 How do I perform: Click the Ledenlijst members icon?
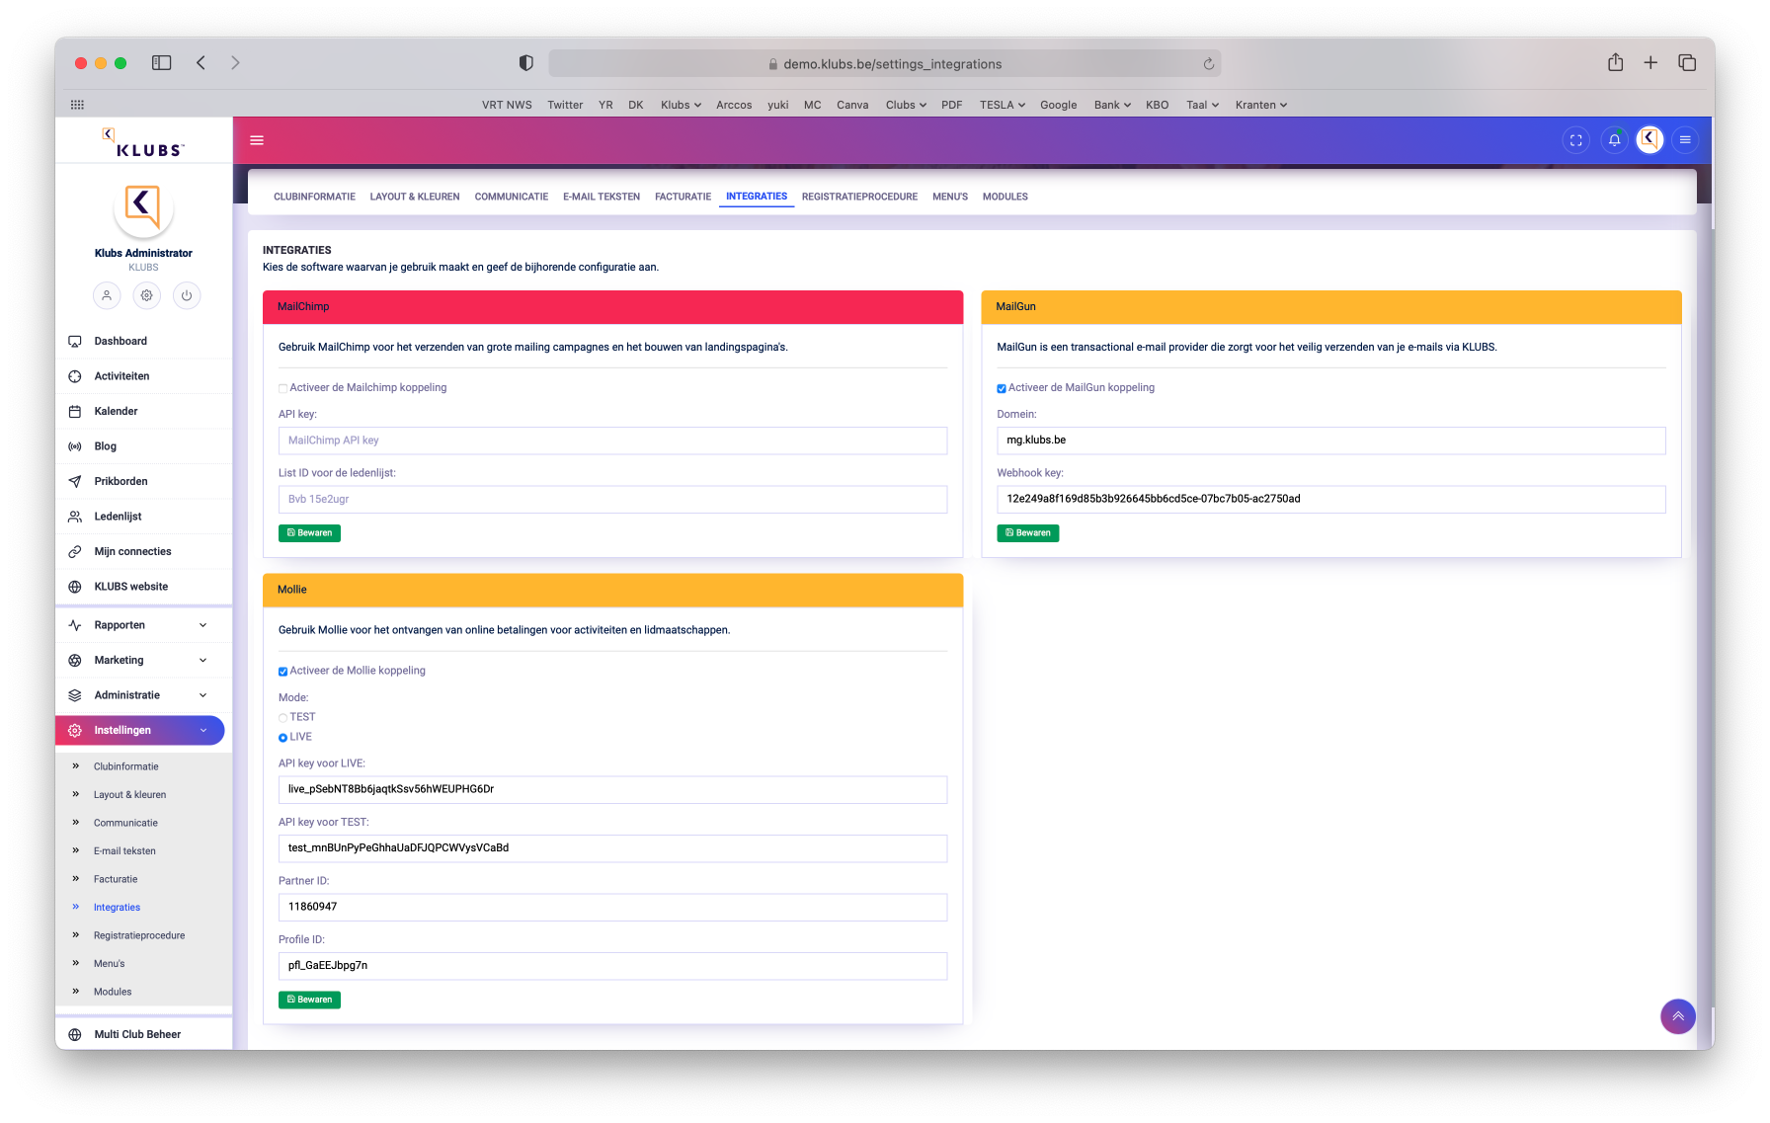75,517
